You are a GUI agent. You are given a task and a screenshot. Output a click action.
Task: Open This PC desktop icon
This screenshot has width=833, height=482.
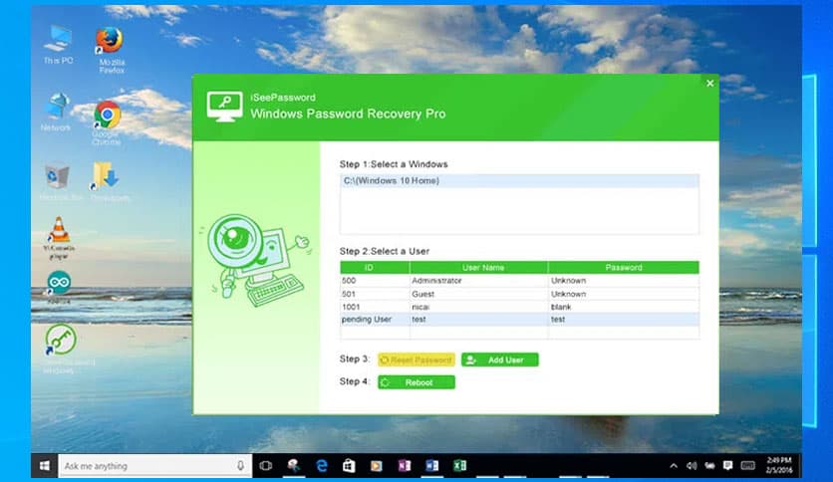pyautogui.click(x=58, y=45)
